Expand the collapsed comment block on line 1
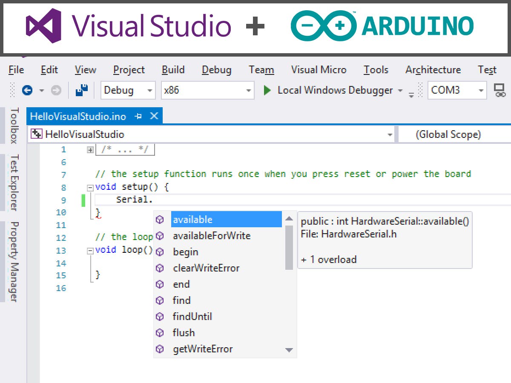This screenshot has height=383, width=511. coord(90,149)
